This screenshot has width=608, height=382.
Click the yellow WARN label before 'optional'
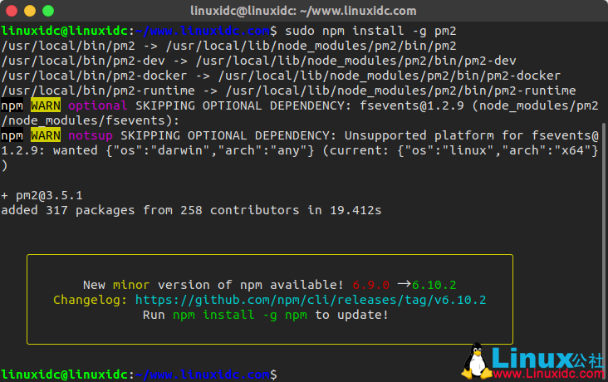coord(46,105)
